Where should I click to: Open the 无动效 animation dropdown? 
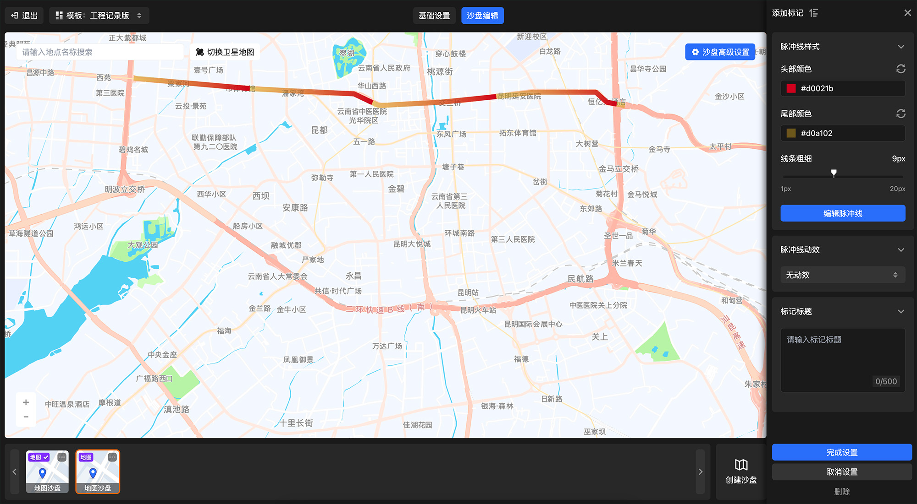tap(842, 275)
